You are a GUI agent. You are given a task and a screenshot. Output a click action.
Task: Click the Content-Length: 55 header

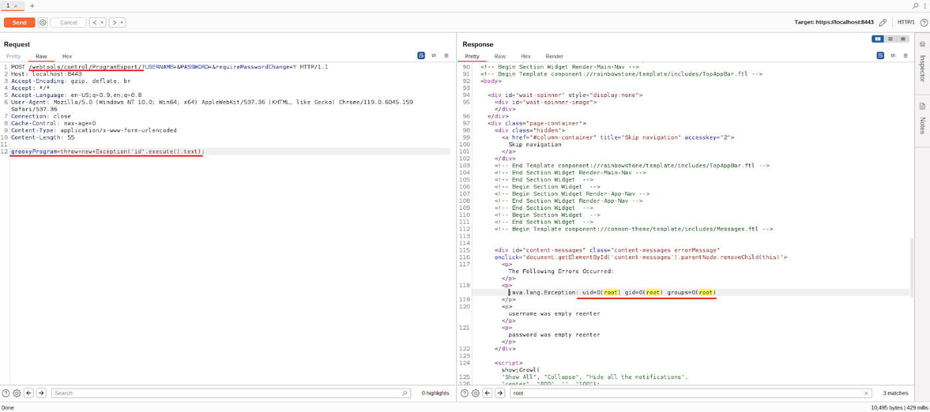[x=43, y=138]
